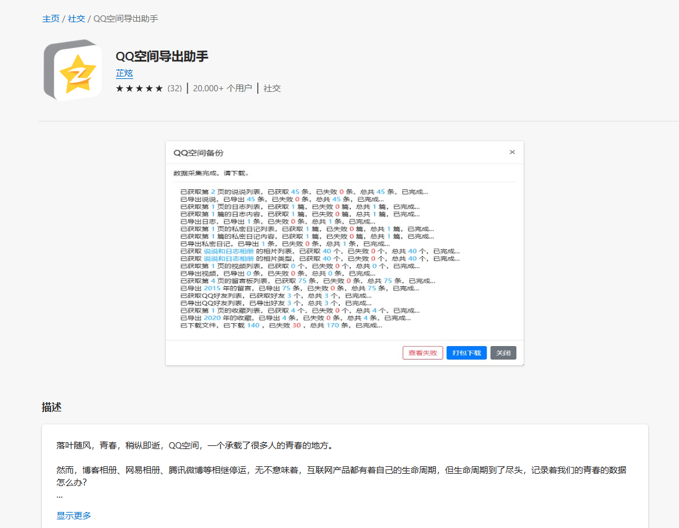Select 社交 category beside user count
Image resolution: width=679 pixels, height=528 pixels.
(272, 88)
